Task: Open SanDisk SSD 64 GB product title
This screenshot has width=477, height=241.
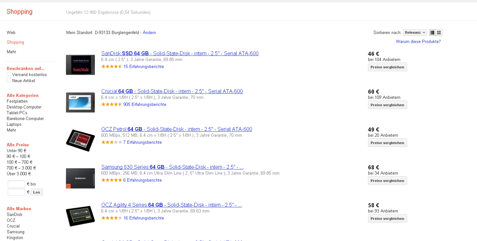Action: (x=180, y=53)
